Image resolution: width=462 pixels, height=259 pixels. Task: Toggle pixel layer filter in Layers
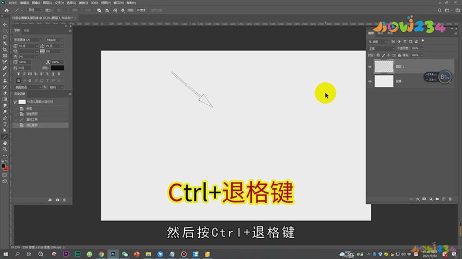pyautogui.click(x=393, y=41)
